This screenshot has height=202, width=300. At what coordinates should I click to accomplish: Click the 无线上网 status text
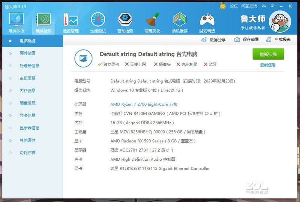click(138, 64)
